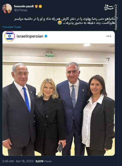Image resolution: width=122 pixels, height=166 pixels.
Task: Click the blue verified checkmark badge
Action: click(46, 36)
